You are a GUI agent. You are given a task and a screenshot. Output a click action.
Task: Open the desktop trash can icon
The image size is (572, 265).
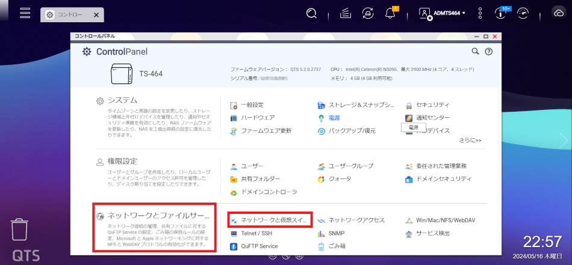(x=19, y=230)
